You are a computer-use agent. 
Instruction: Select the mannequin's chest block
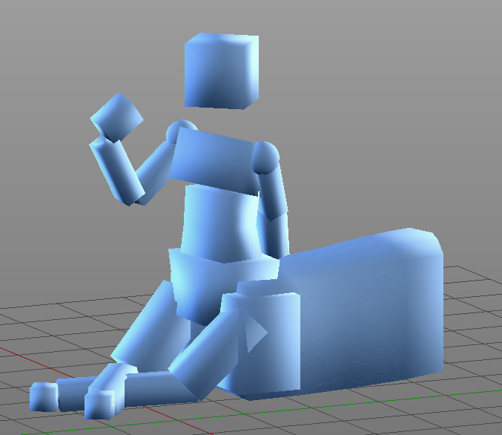pyautogui.click(x=215, y=161)
